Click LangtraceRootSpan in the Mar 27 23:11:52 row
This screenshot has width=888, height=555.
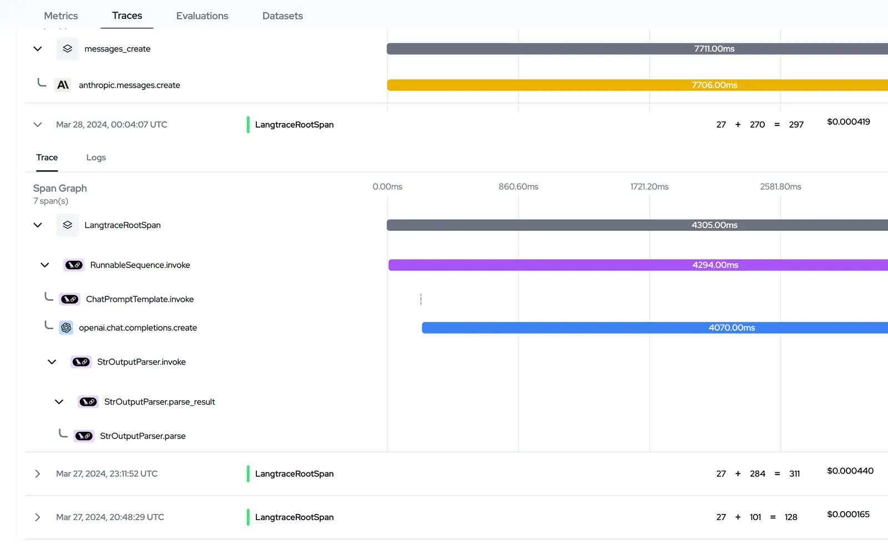tap(294, 474)
